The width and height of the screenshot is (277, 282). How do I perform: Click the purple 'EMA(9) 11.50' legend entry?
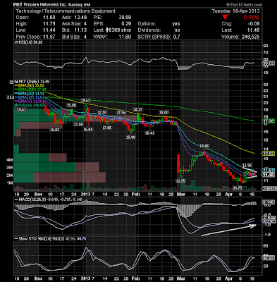[30, 102]
